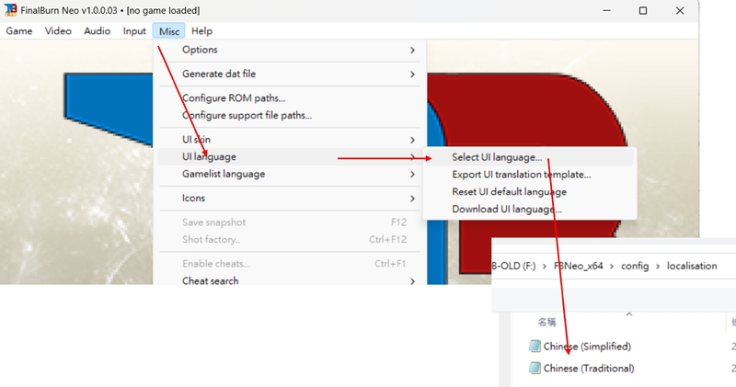Click the Chinese (Traditional) file icon
736x387 pixels.
point(535,369)
